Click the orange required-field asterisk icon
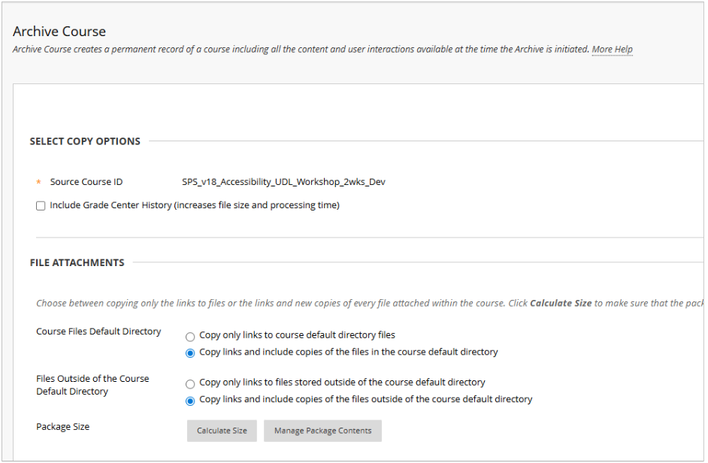The width and height of the screenshot is (708, 463). coord(39,183)
